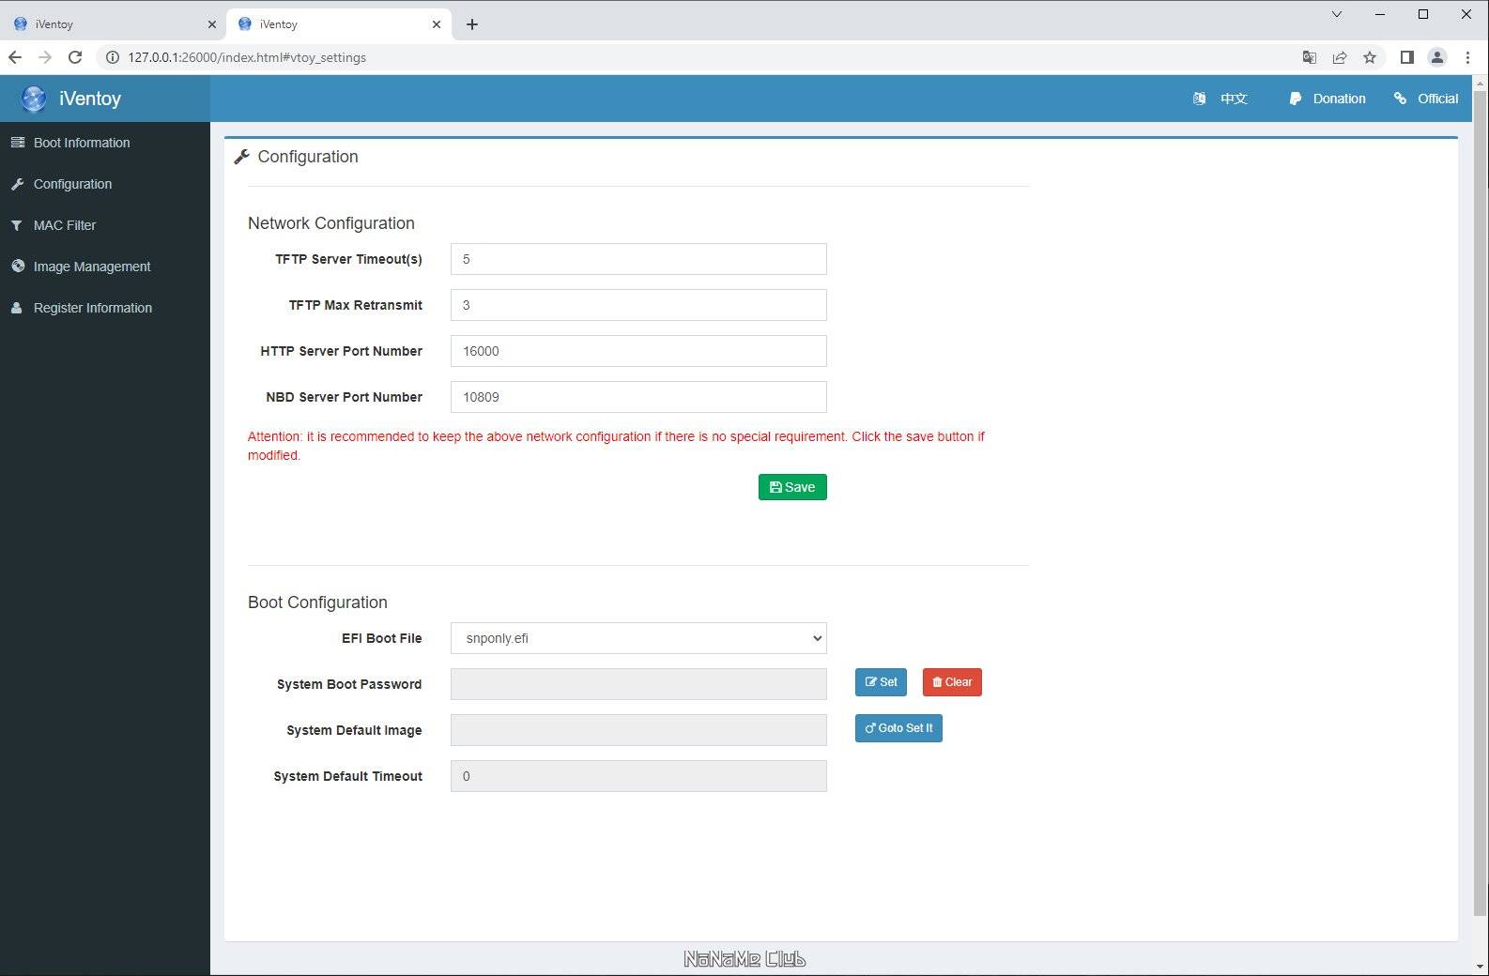Click the red Clear button
This screenshot has width=1489, height=976.
click(952, 682)
